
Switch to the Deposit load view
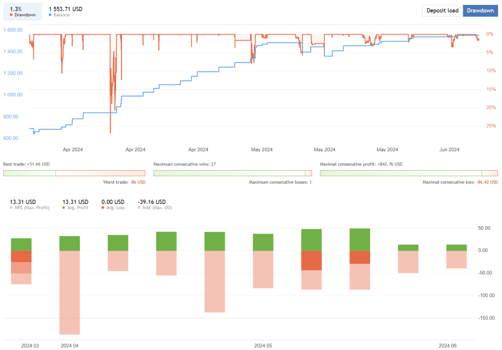click(x=442, y=10)
